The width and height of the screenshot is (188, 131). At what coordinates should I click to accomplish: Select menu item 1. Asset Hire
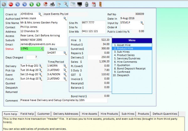pos(132,45)
